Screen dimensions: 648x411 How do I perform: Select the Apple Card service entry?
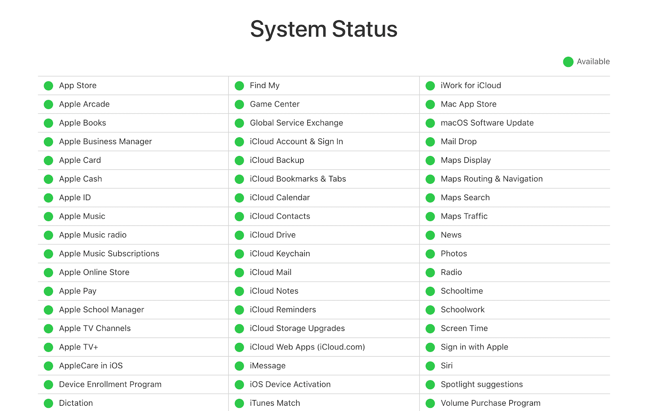click(x=80, y=160)
